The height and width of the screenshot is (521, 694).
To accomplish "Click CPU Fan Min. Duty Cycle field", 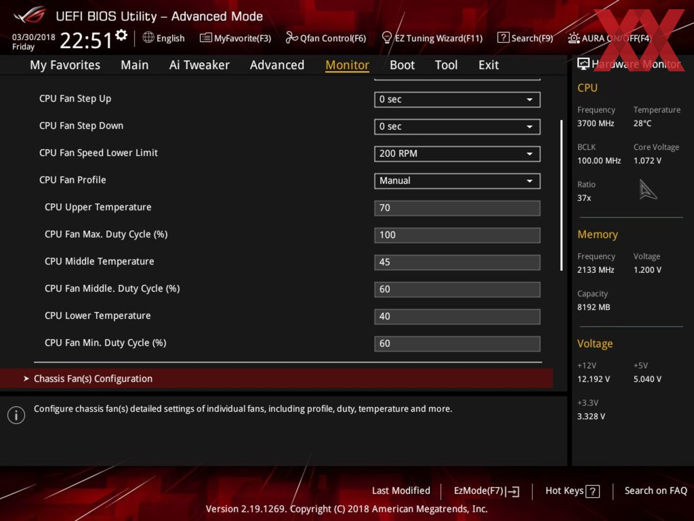I will [x=457, y=343].
